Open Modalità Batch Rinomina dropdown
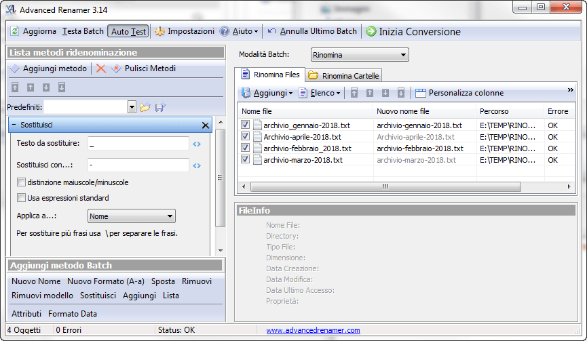 coord(360,55)
